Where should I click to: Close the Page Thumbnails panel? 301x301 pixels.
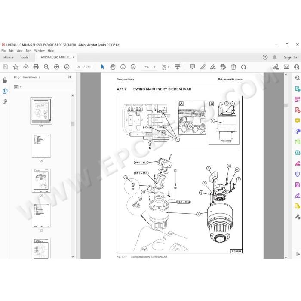pos(70,77)
